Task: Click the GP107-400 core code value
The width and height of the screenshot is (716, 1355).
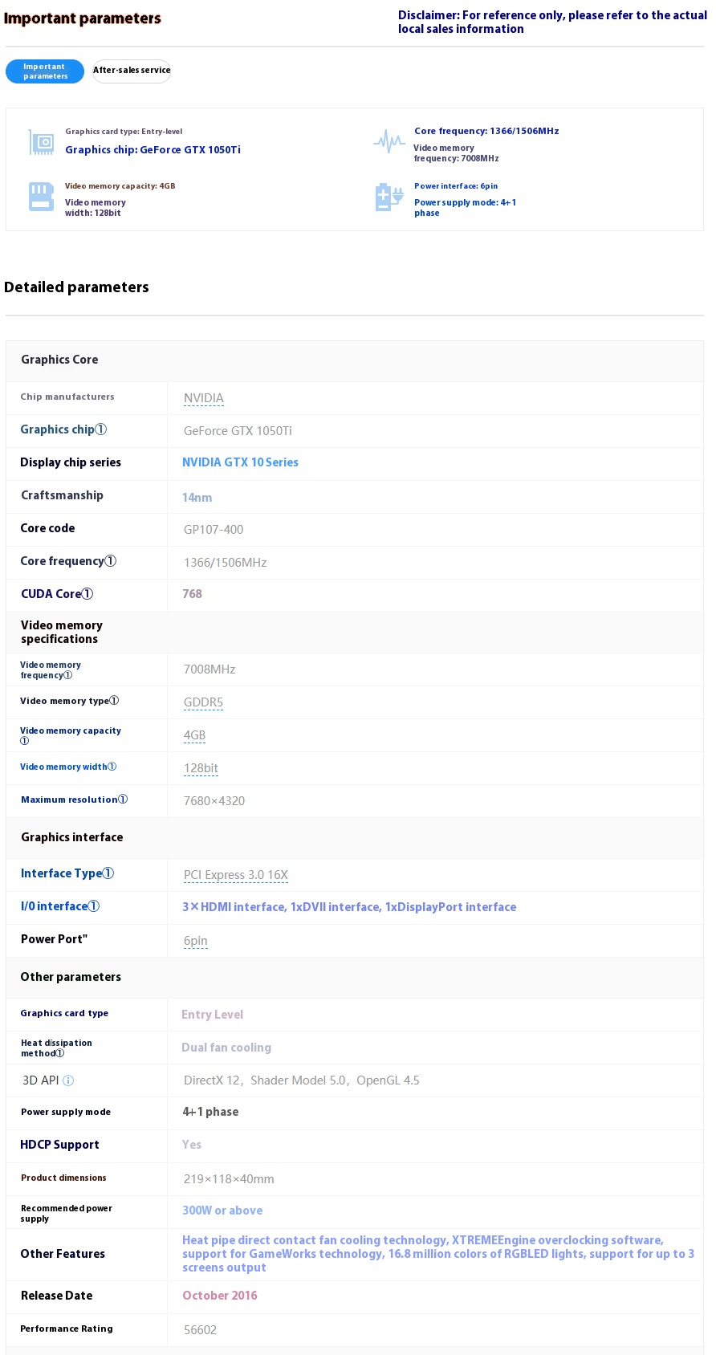Action: point(214,530)
